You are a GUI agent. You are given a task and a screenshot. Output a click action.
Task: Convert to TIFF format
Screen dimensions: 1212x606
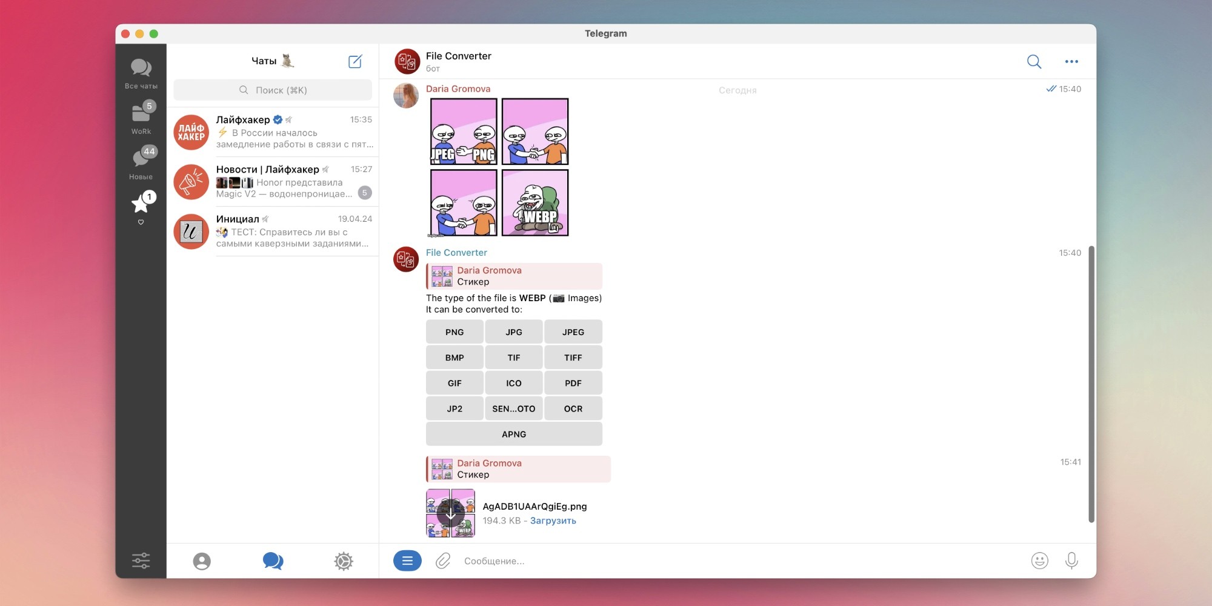(573, 358)
